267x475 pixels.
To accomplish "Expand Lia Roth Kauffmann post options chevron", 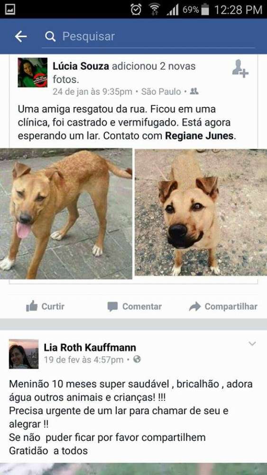I will click(x=252, y=343).
